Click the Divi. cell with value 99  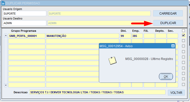point(126,36)
